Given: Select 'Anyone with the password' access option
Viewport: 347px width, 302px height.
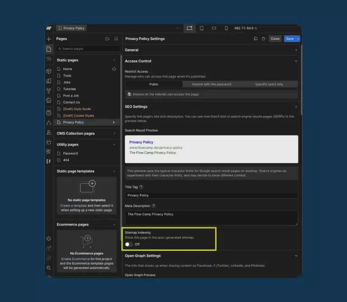Looking at the screenshot, I should click(211, 84).
